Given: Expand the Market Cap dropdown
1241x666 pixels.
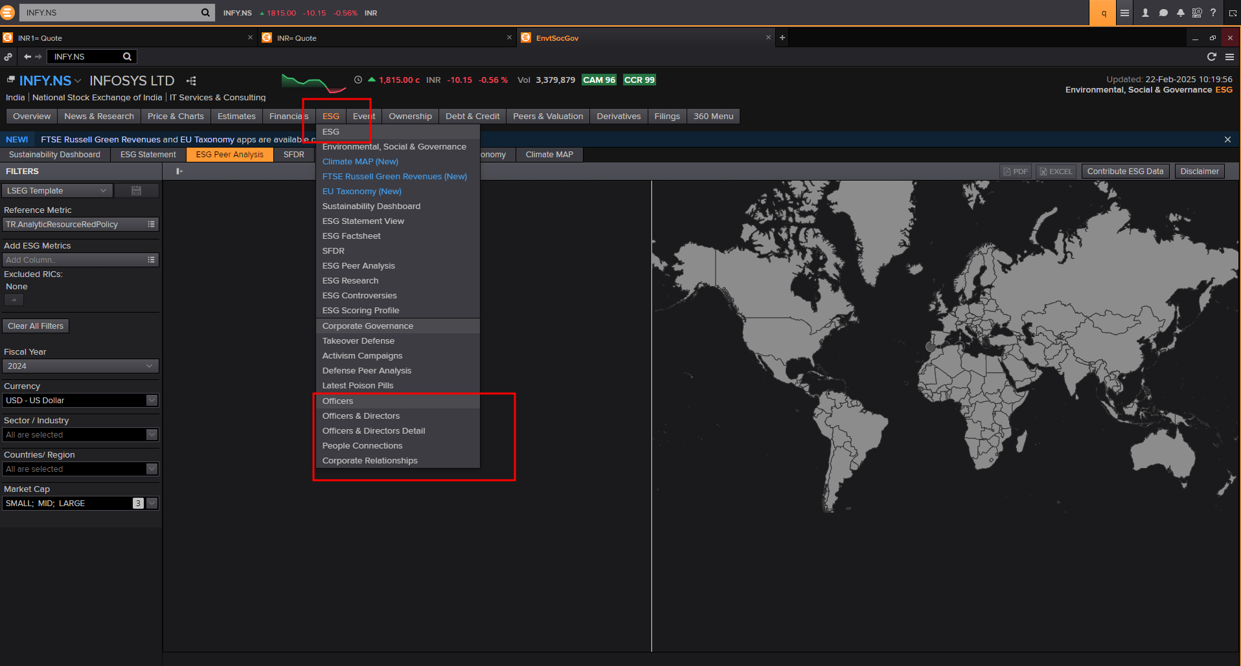Looking at the screenshot, I should (152, 504).
